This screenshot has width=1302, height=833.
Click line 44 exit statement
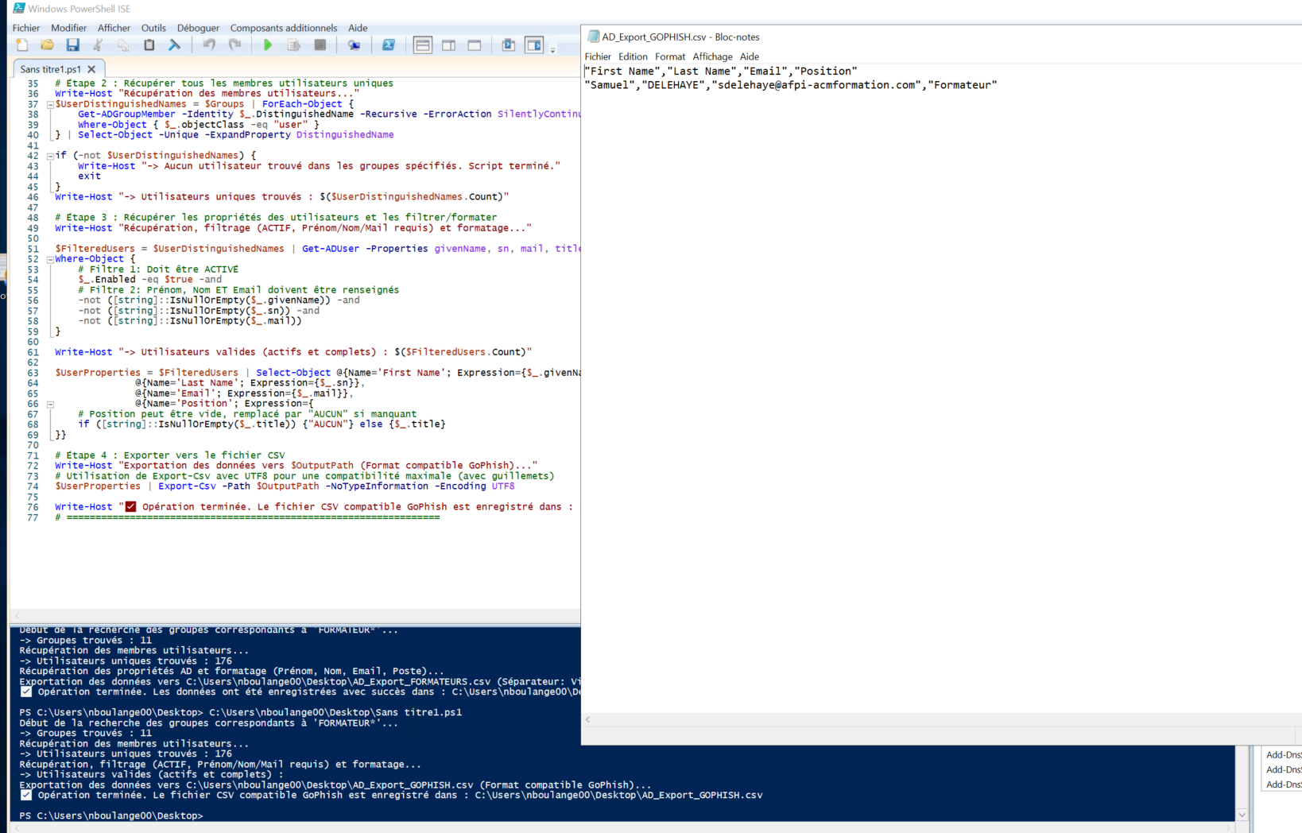click(x=89, y=176)
